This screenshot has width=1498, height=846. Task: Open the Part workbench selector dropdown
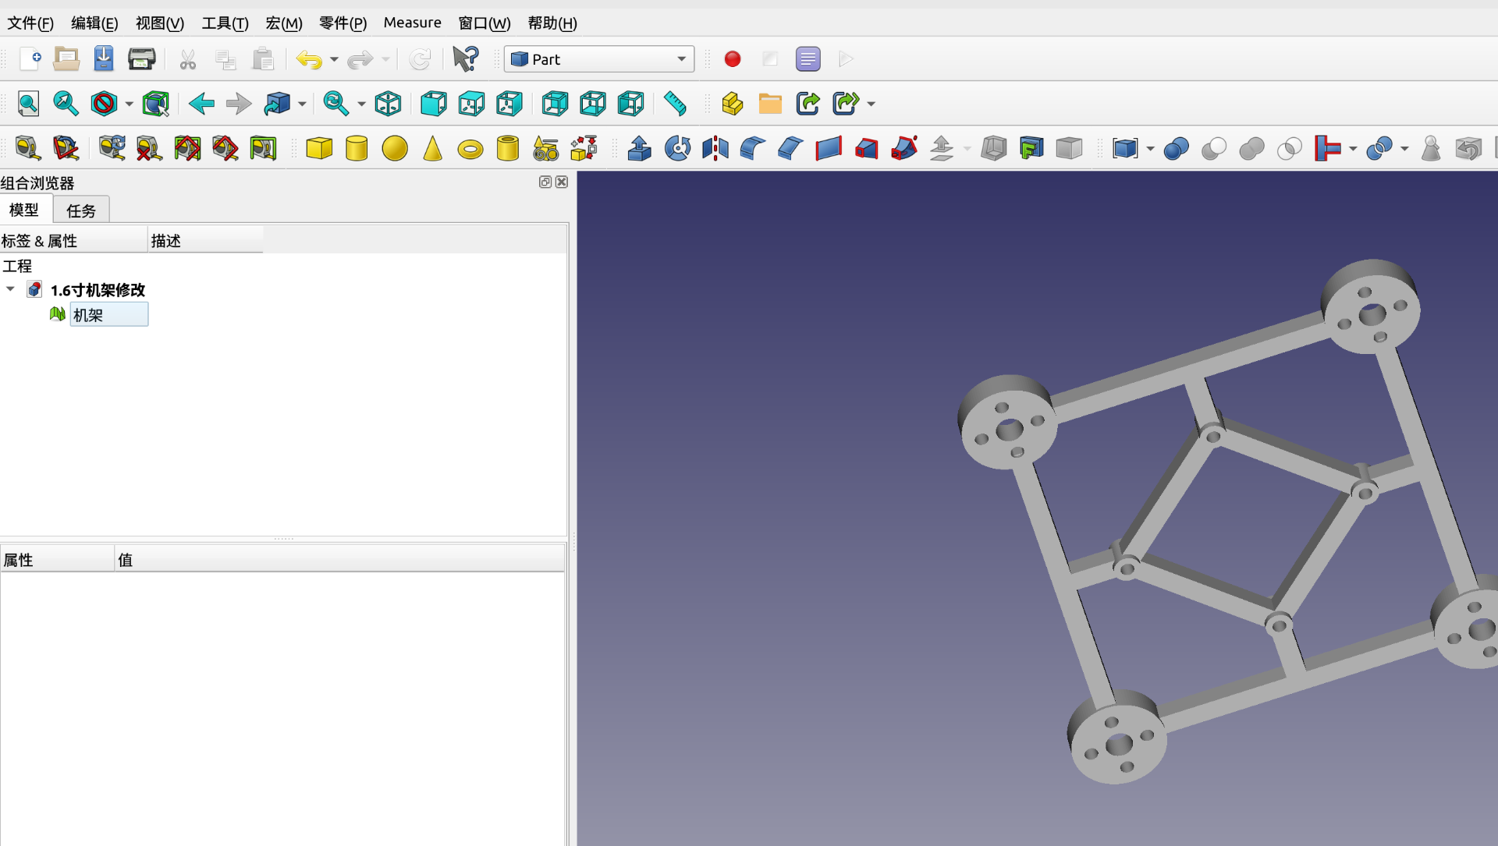point(599,59)
